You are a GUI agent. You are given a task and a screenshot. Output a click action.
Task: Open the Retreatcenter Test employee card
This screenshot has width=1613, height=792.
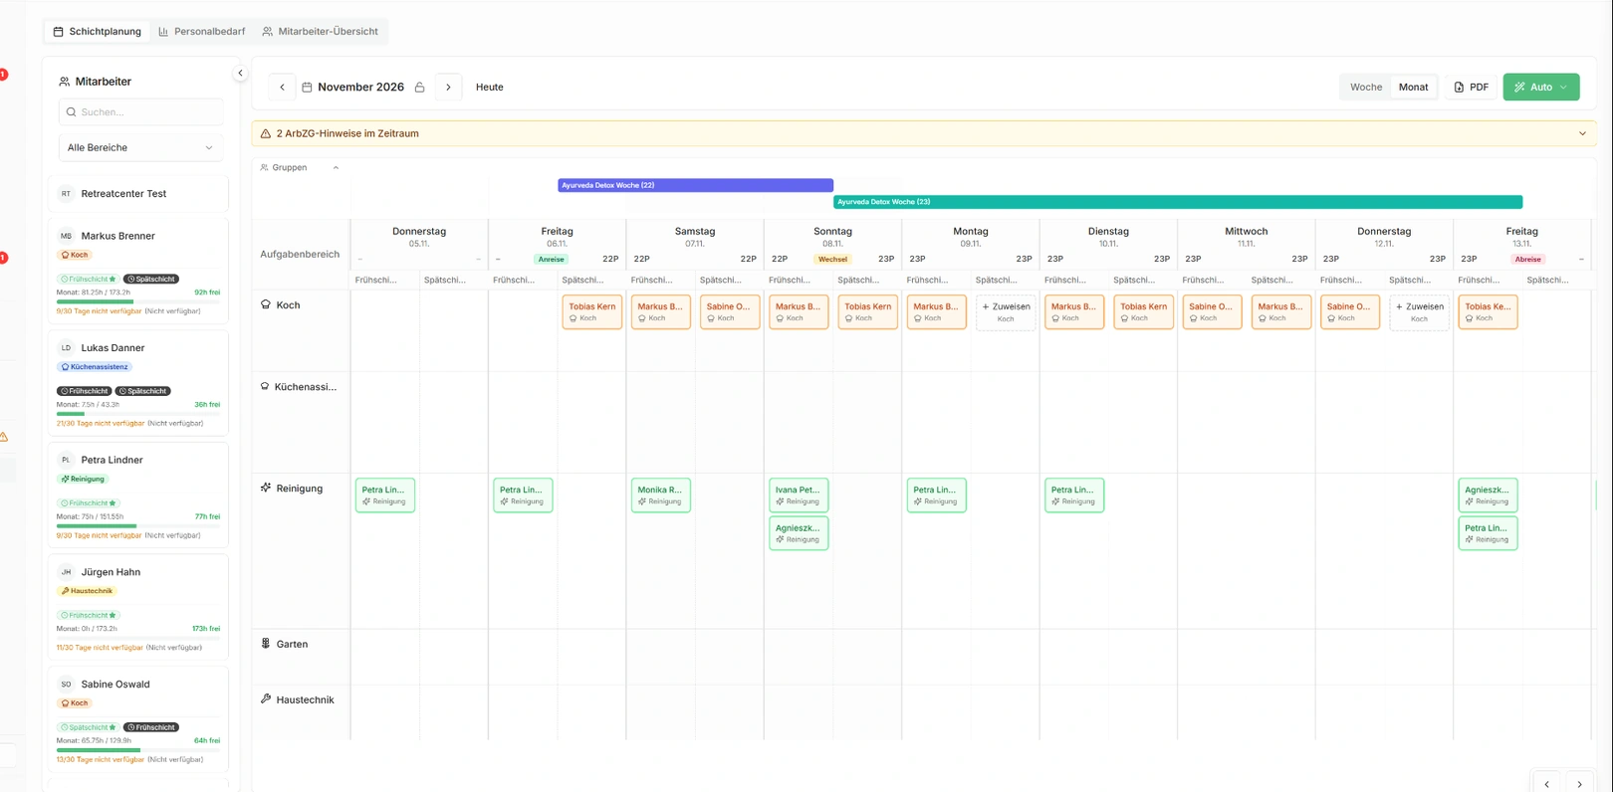click(138, 194)
